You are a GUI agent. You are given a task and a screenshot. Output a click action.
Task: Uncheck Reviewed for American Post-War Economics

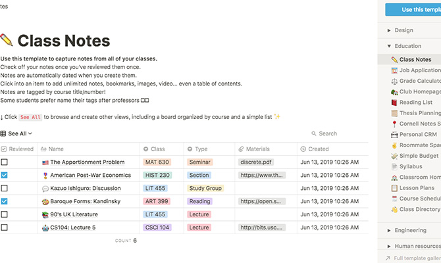coord(5,176)
